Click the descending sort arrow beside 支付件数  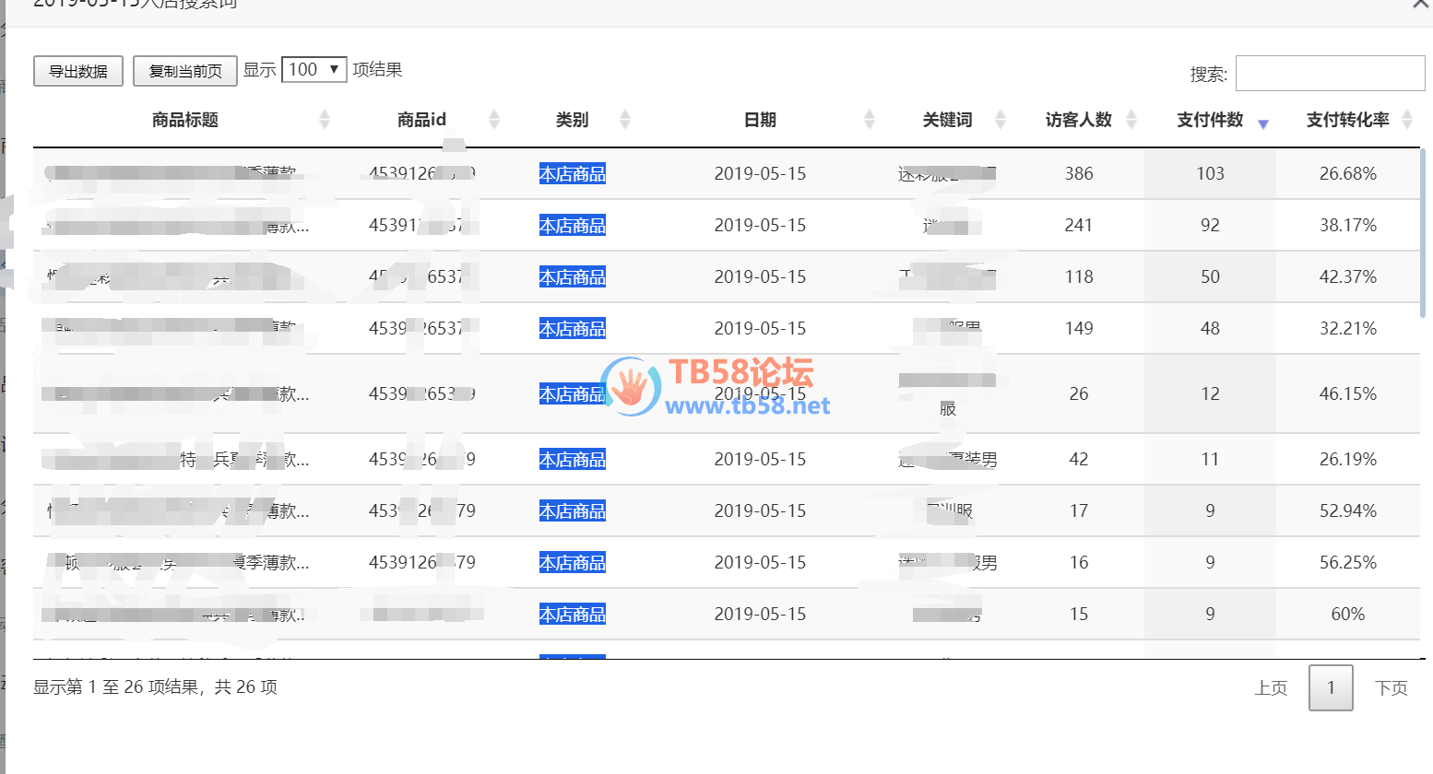click(x=1262, y=123)
